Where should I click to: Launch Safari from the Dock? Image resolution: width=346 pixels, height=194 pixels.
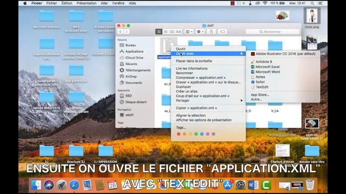click(x=75, y=185)
